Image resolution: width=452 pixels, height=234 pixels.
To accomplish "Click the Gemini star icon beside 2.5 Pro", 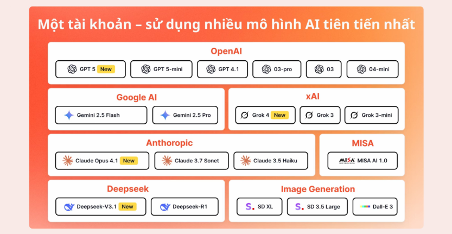I will pos(165,115).
